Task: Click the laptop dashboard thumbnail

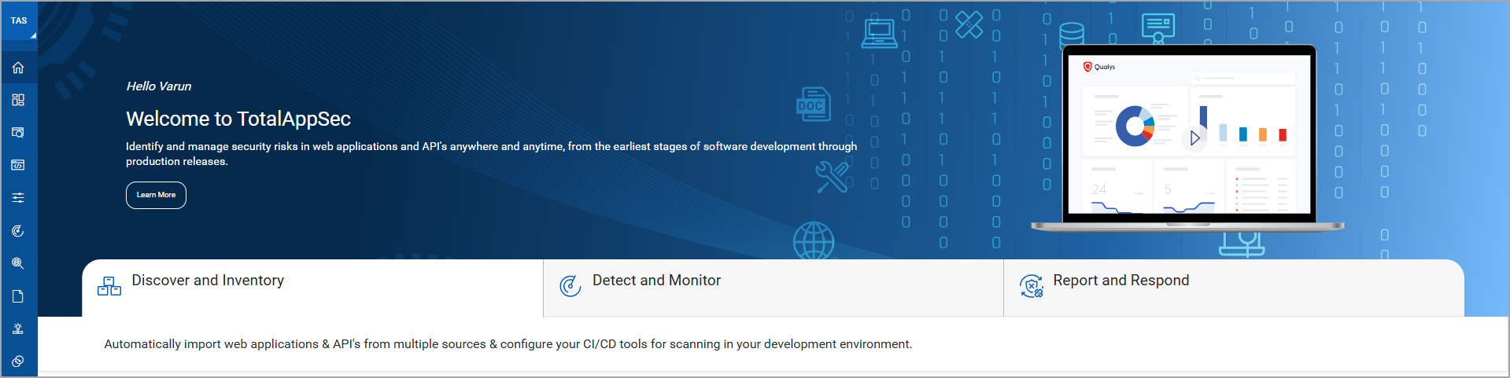Action: pos(1189,134)
